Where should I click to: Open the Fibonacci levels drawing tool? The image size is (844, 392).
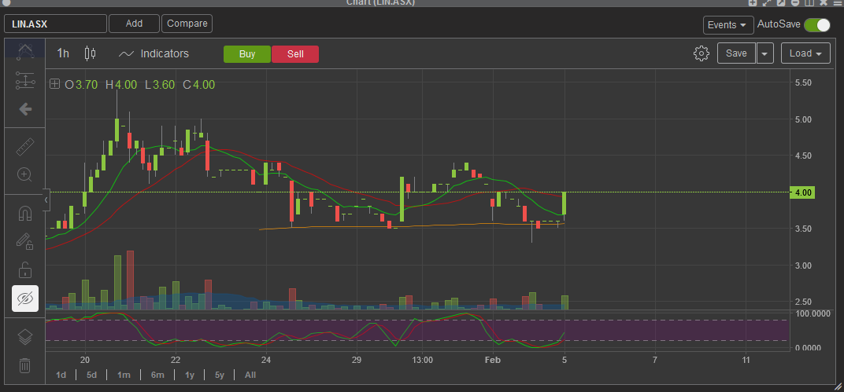(24, 81)
